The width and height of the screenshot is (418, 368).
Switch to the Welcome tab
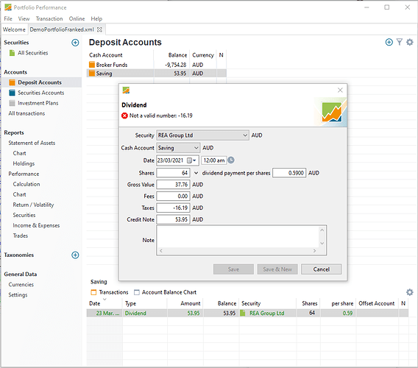click(14, 29)
